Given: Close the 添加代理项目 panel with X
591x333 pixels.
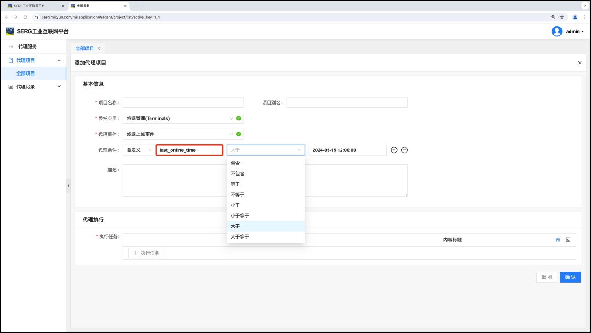Looking at the screenshot, I should click(x=580, y=63).
